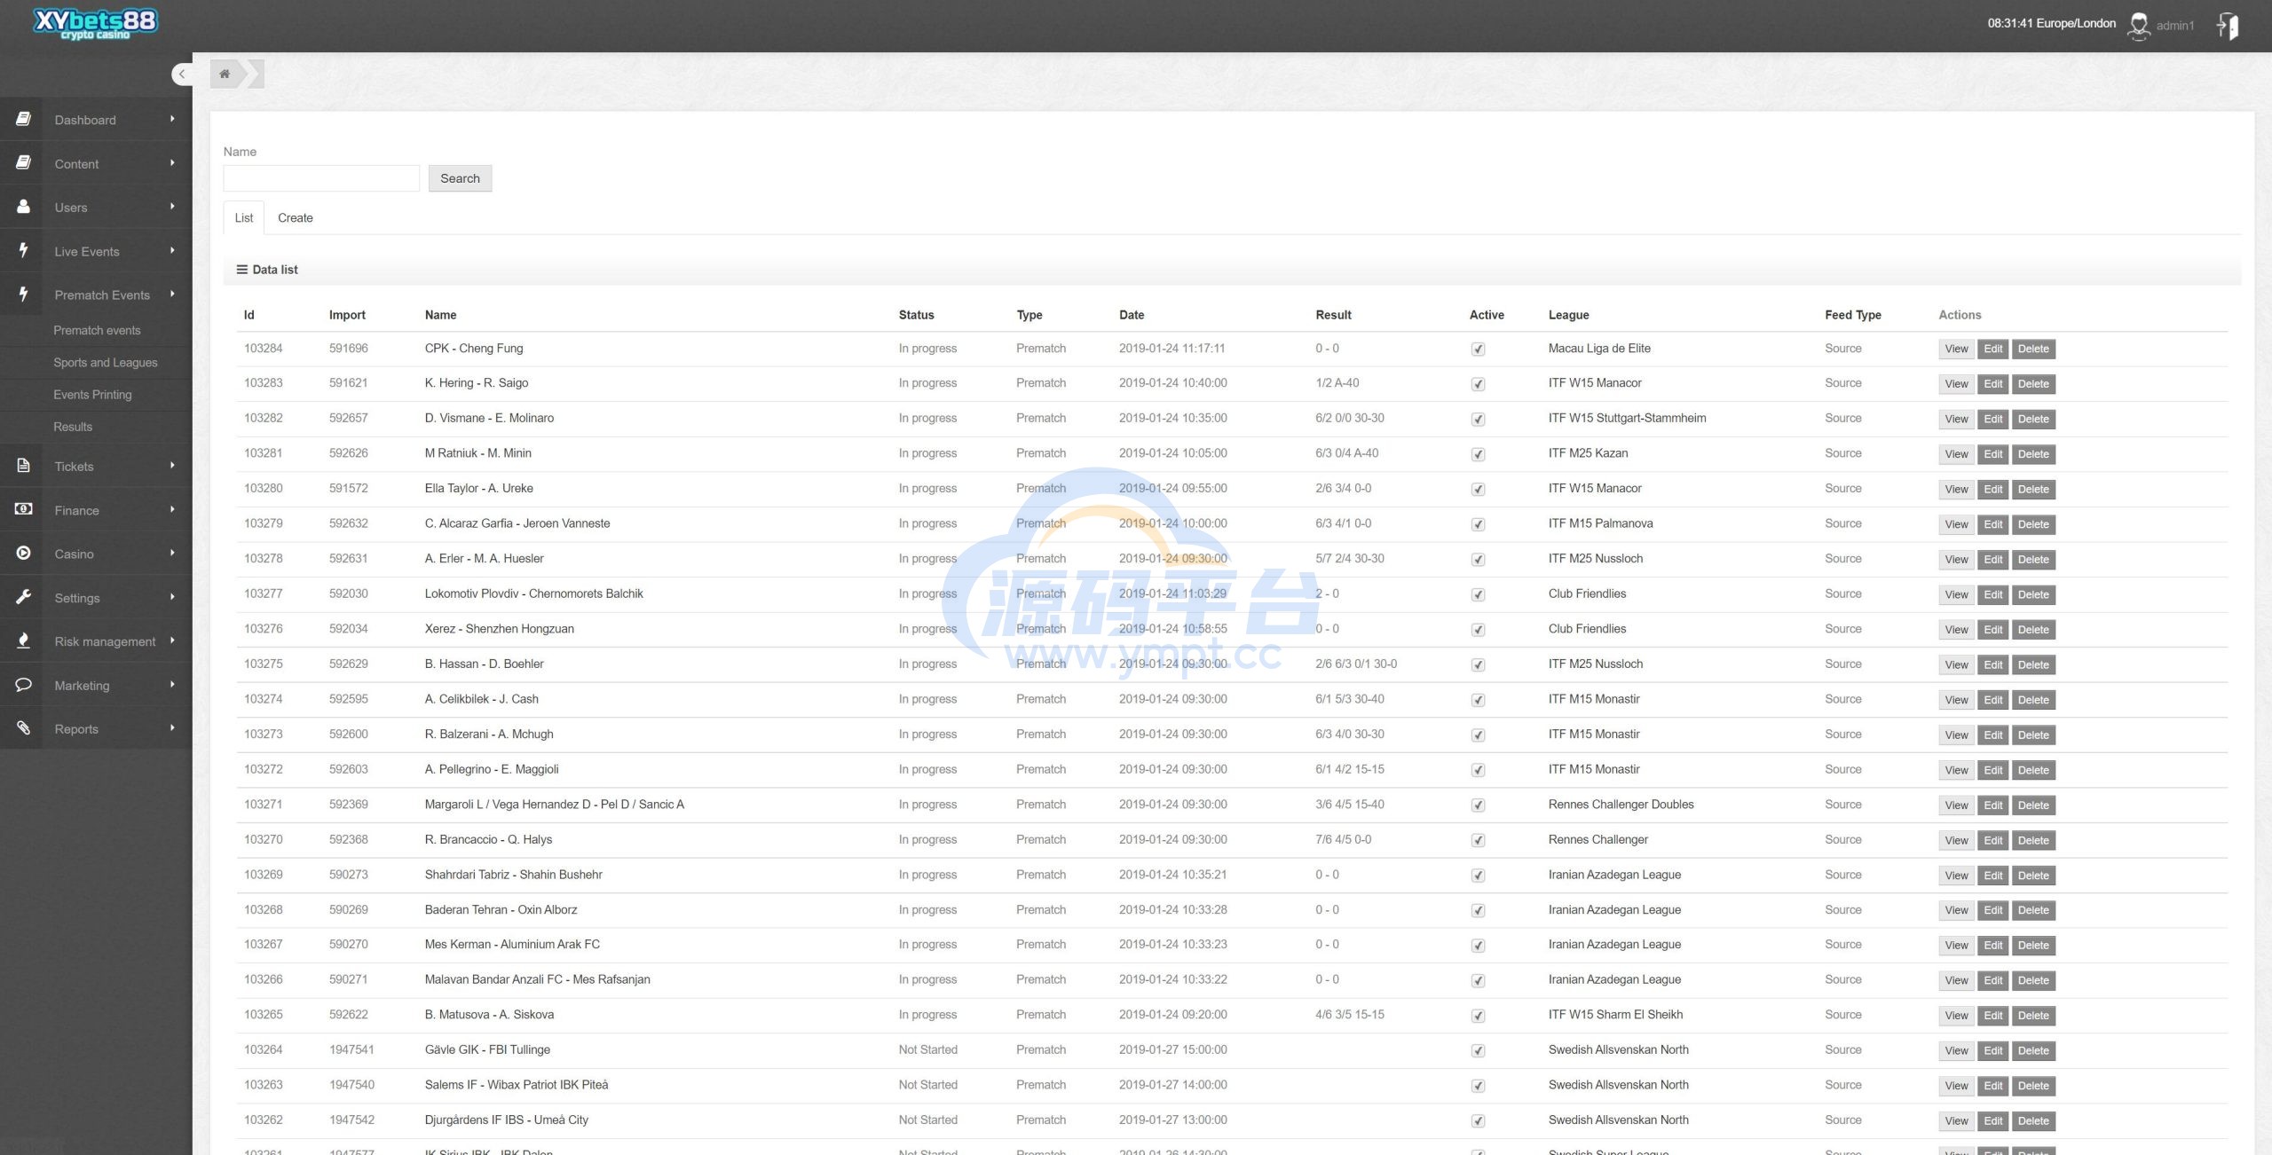The width and height of the screenshot is (2272, 1155).
Task: Click the Finance money icon
Action: click(x=24, y=509)
